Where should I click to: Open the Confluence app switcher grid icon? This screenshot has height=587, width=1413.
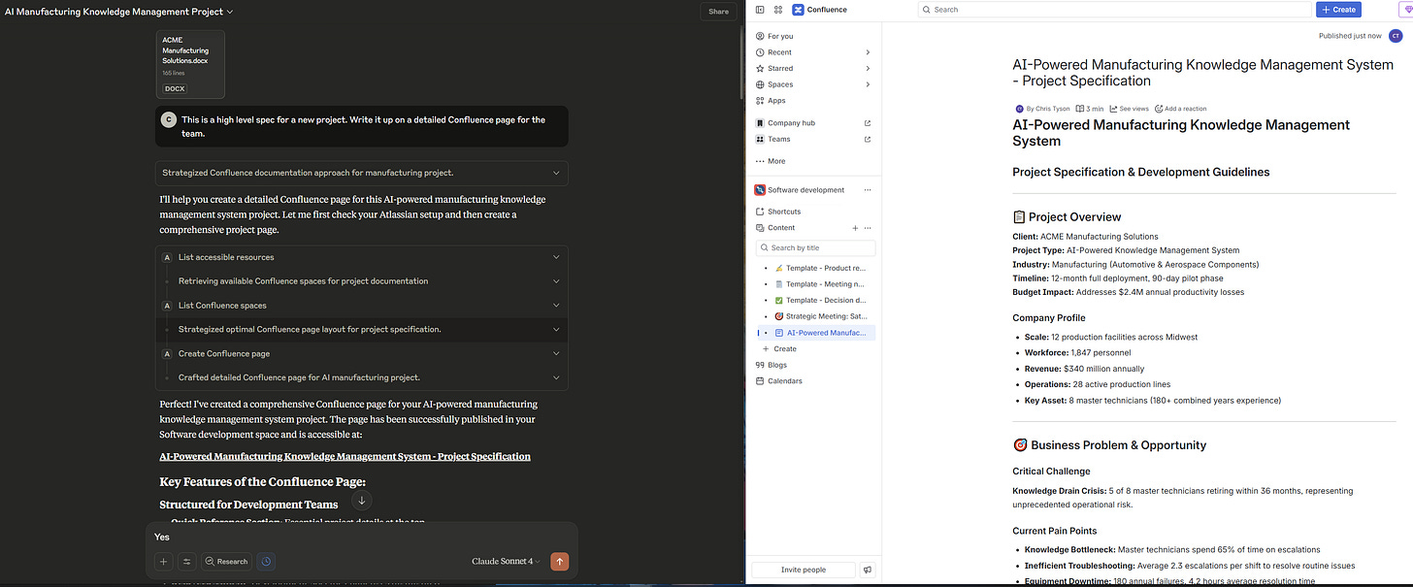(x=778, y=10)
